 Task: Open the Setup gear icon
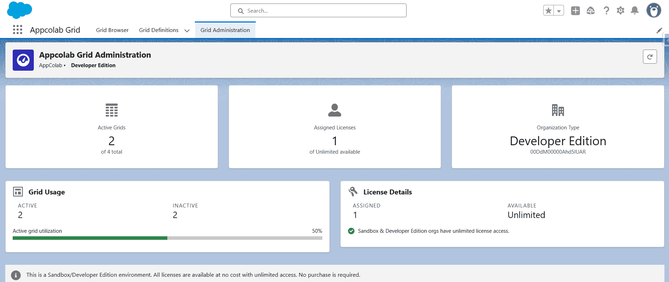tap(620, 11)
